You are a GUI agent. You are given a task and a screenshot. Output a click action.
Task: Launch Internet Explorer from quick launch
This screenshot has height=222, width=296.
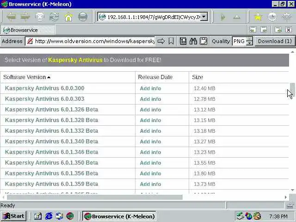pyautogui.click(x=49, y=216)
